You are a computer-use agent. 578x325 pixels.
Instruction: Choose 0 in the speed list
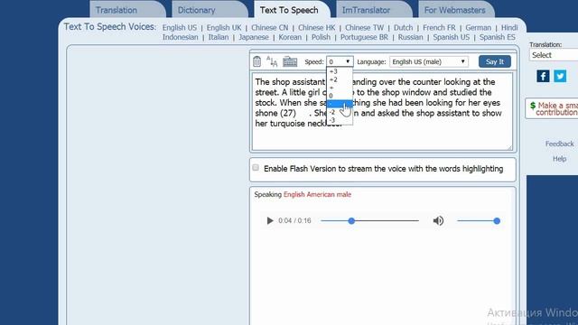(340, 96)
